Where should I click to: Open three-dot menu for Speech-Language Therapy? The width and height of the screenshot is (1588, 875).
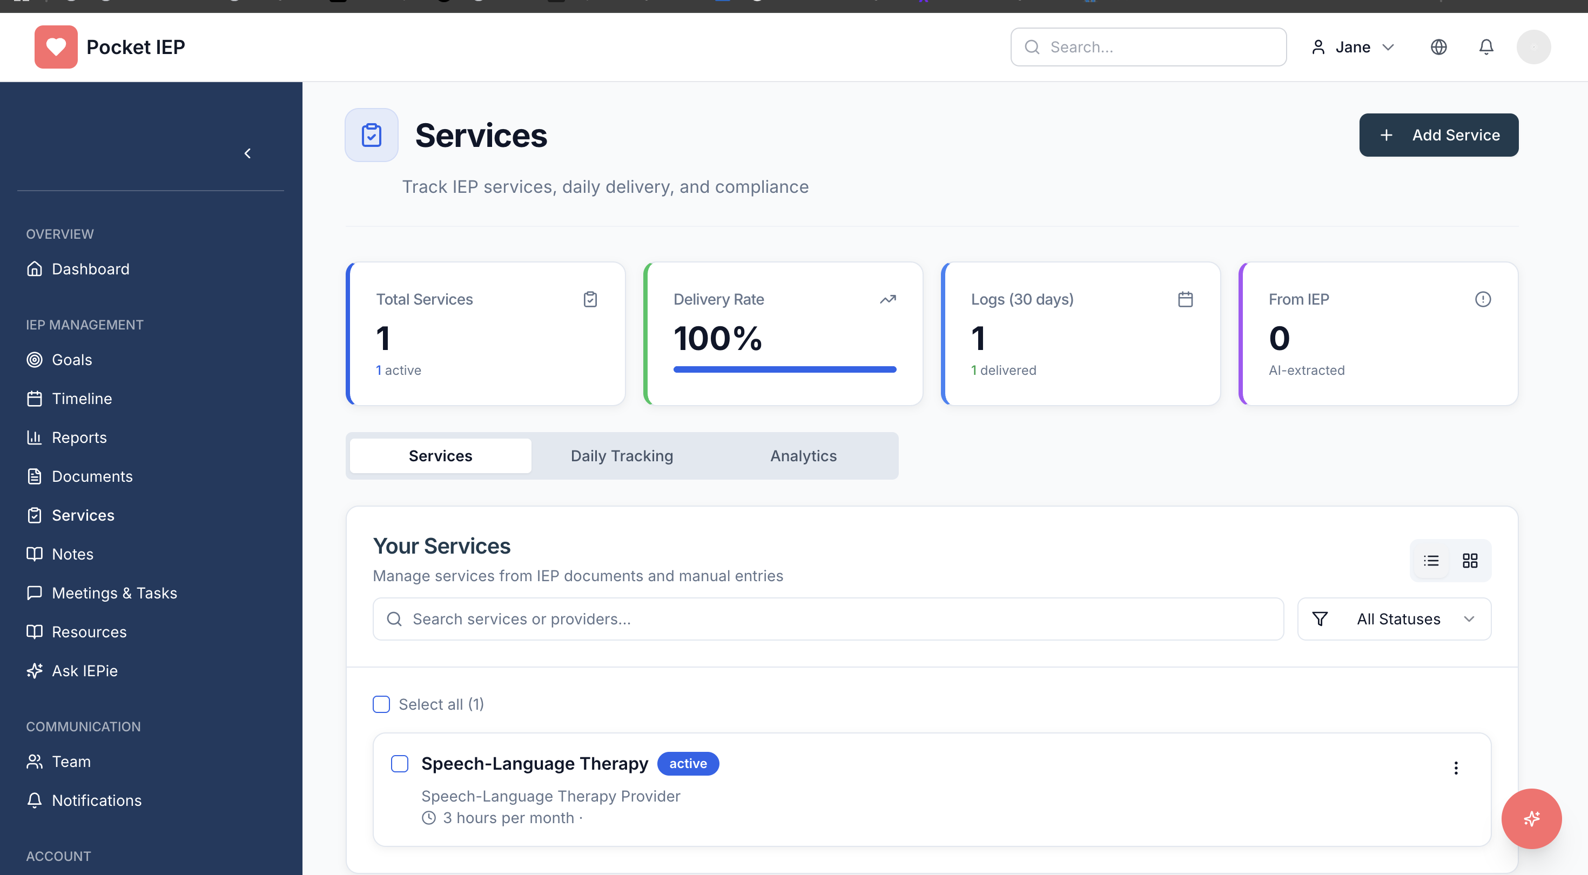[x=1456, y=768]
